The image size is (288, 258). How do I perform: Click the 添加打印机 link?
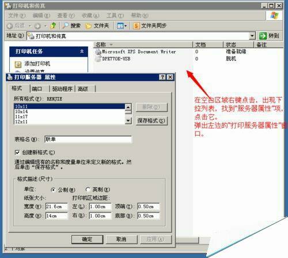[37, 64]
